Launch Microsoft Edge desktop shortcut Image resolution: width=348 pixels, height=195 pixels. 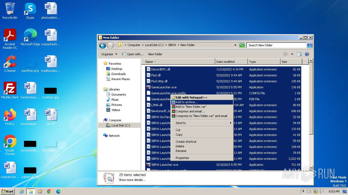[30, 37]
